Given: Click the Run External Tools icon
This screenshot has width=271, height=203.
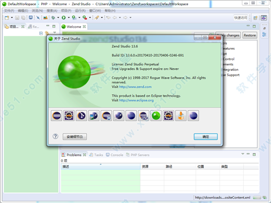Looking at the screenshot, I should point(85,17).
